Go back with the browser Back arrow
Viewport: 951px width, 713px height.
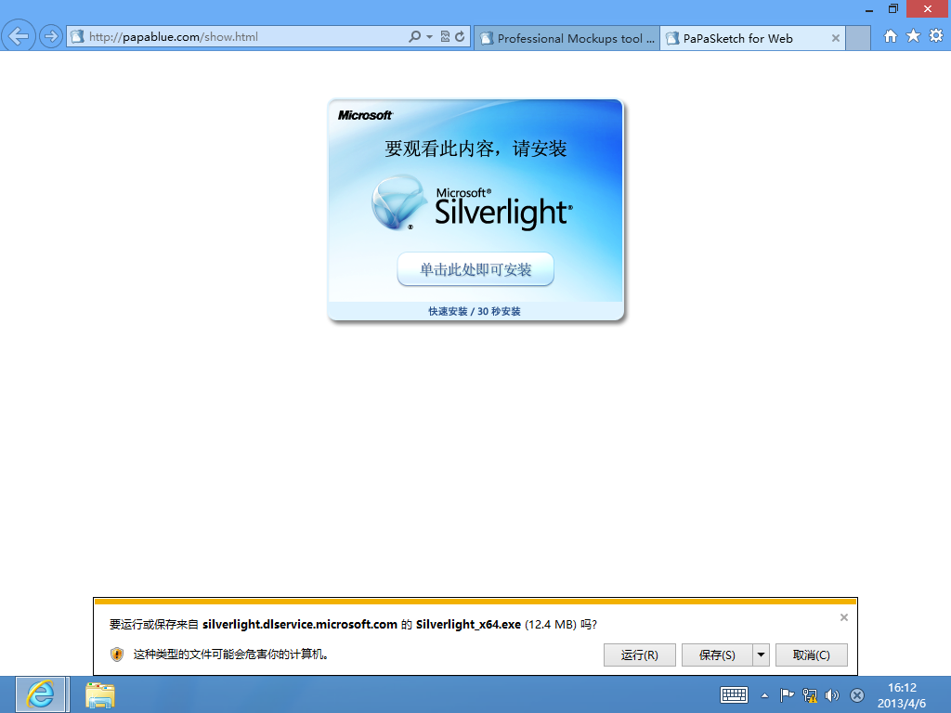[x=19, y=36]
